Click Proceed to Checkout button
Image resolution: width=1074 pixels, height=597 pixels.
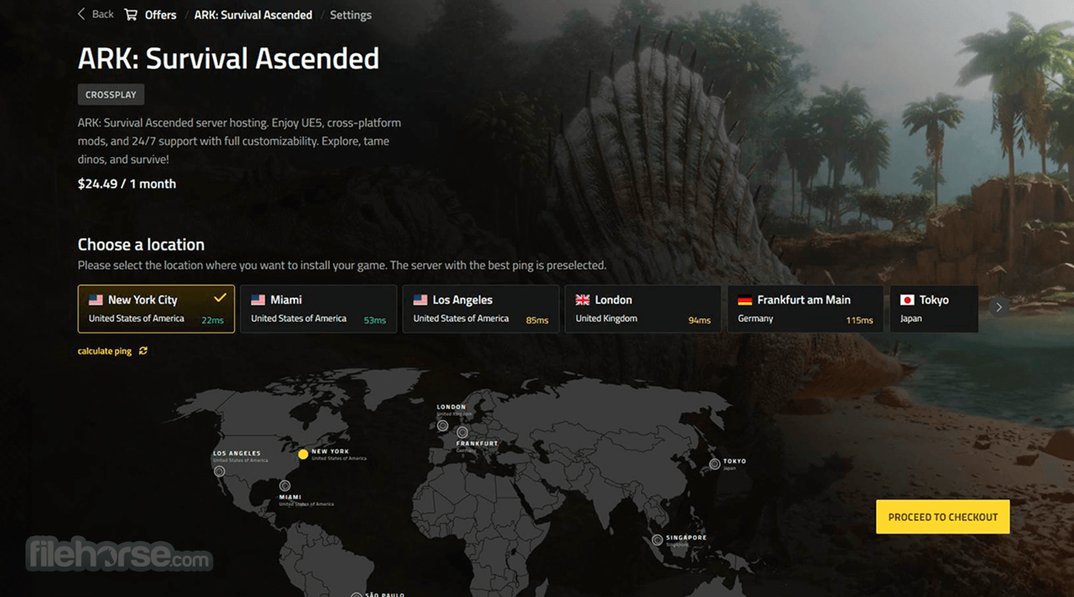pos(943,517)
